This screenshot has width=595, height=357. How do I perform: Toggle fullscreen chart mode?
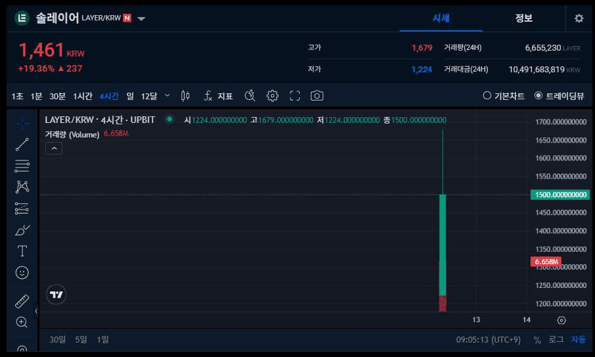[295, 96]
